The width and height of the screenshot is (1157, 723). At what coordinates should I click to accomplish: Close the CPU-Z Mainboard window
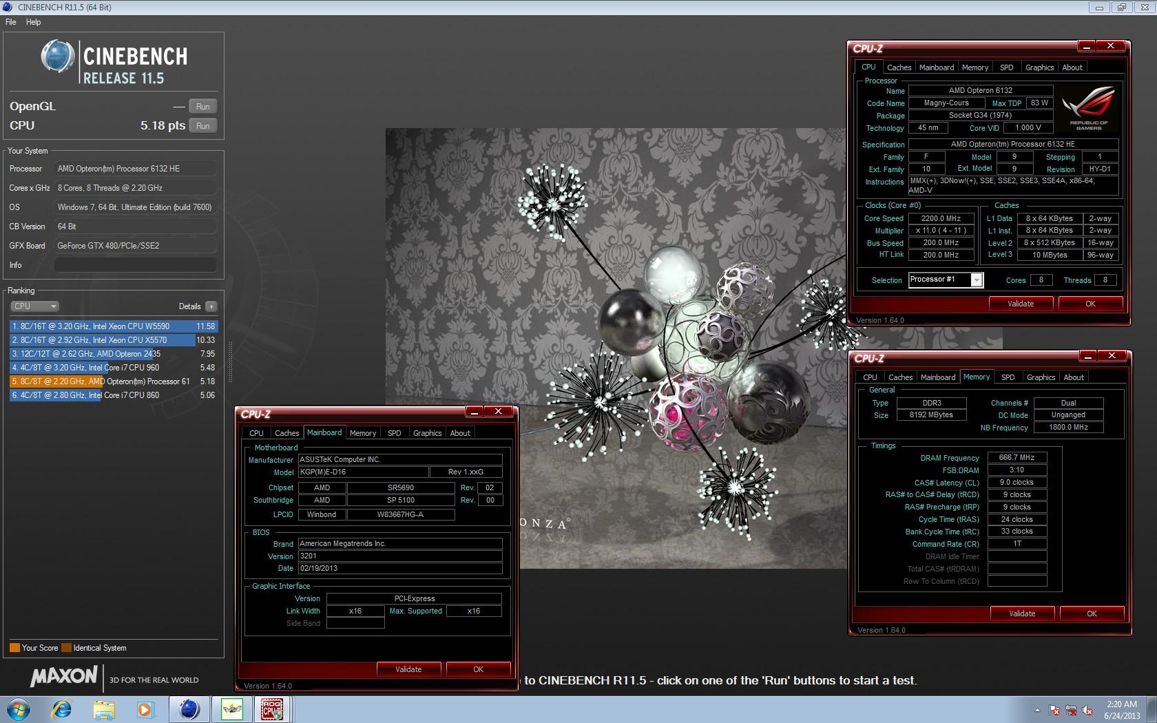coord(498,412)
